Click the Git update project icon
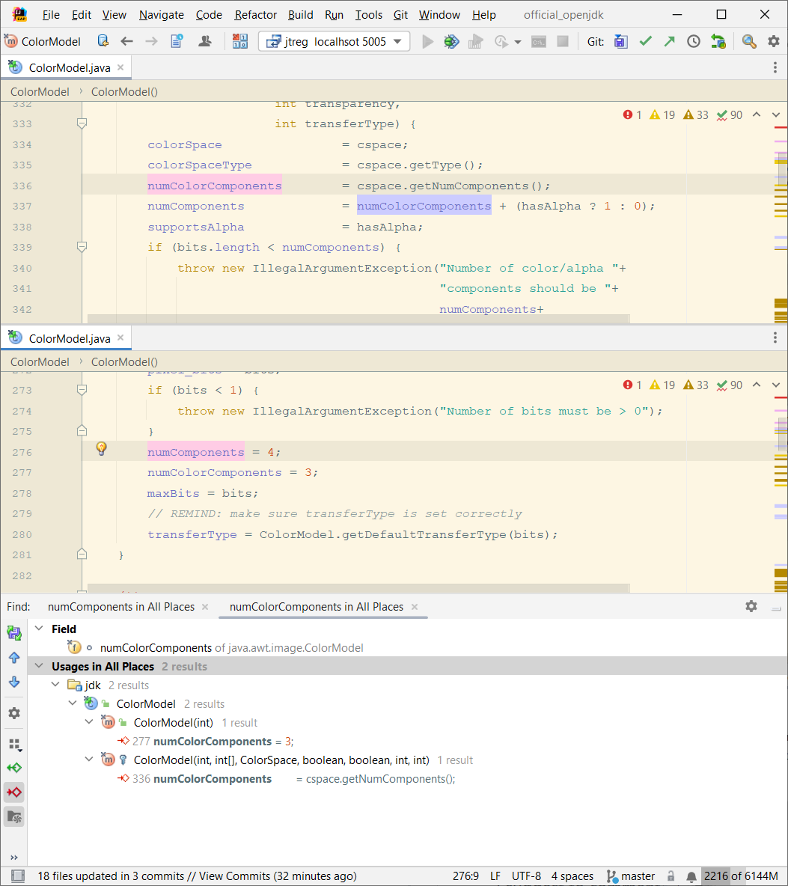The width and height of the screenshot is (788, 886). click(x=621, y=41)
